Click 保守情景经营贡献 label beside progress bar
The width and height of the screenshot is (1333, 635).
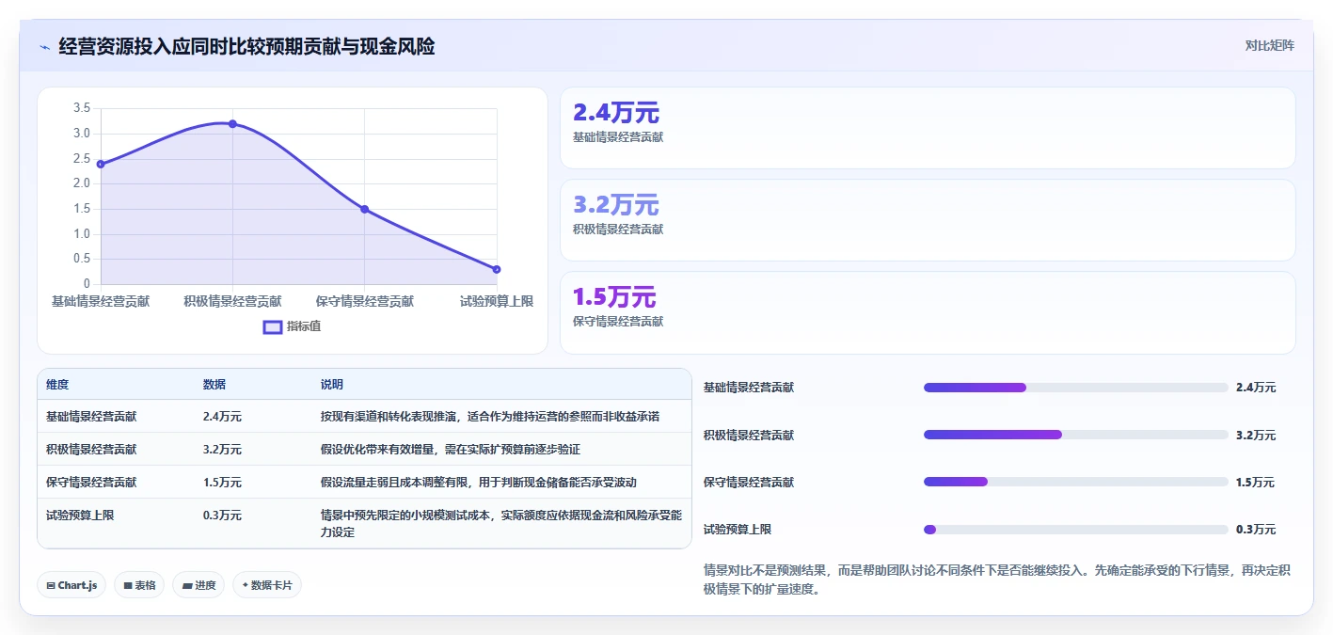click(x=749, y=483)
